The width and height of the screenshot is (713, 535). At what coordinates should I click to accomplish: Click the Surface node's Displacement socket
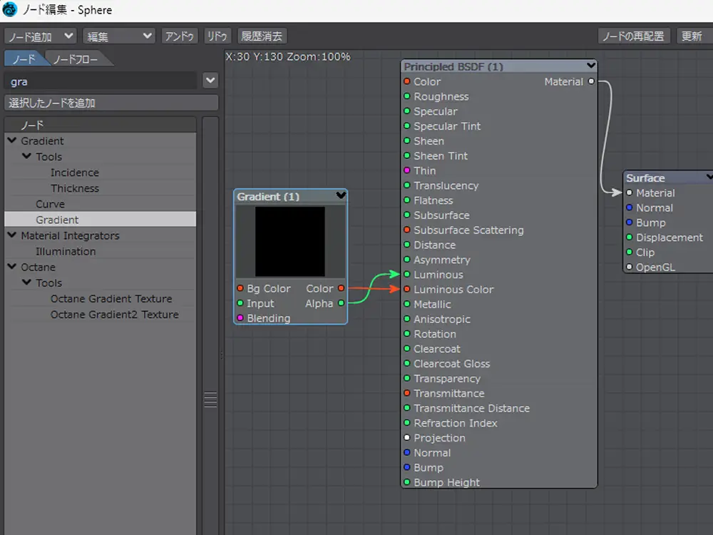point(629,238)
